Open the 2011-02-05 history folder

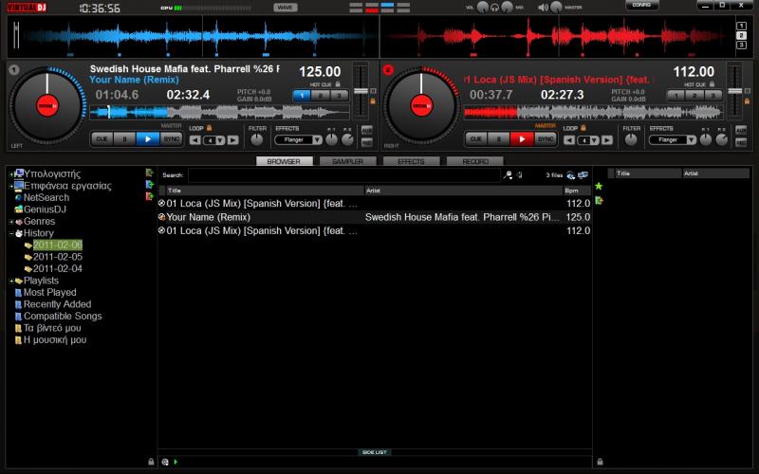58,257
